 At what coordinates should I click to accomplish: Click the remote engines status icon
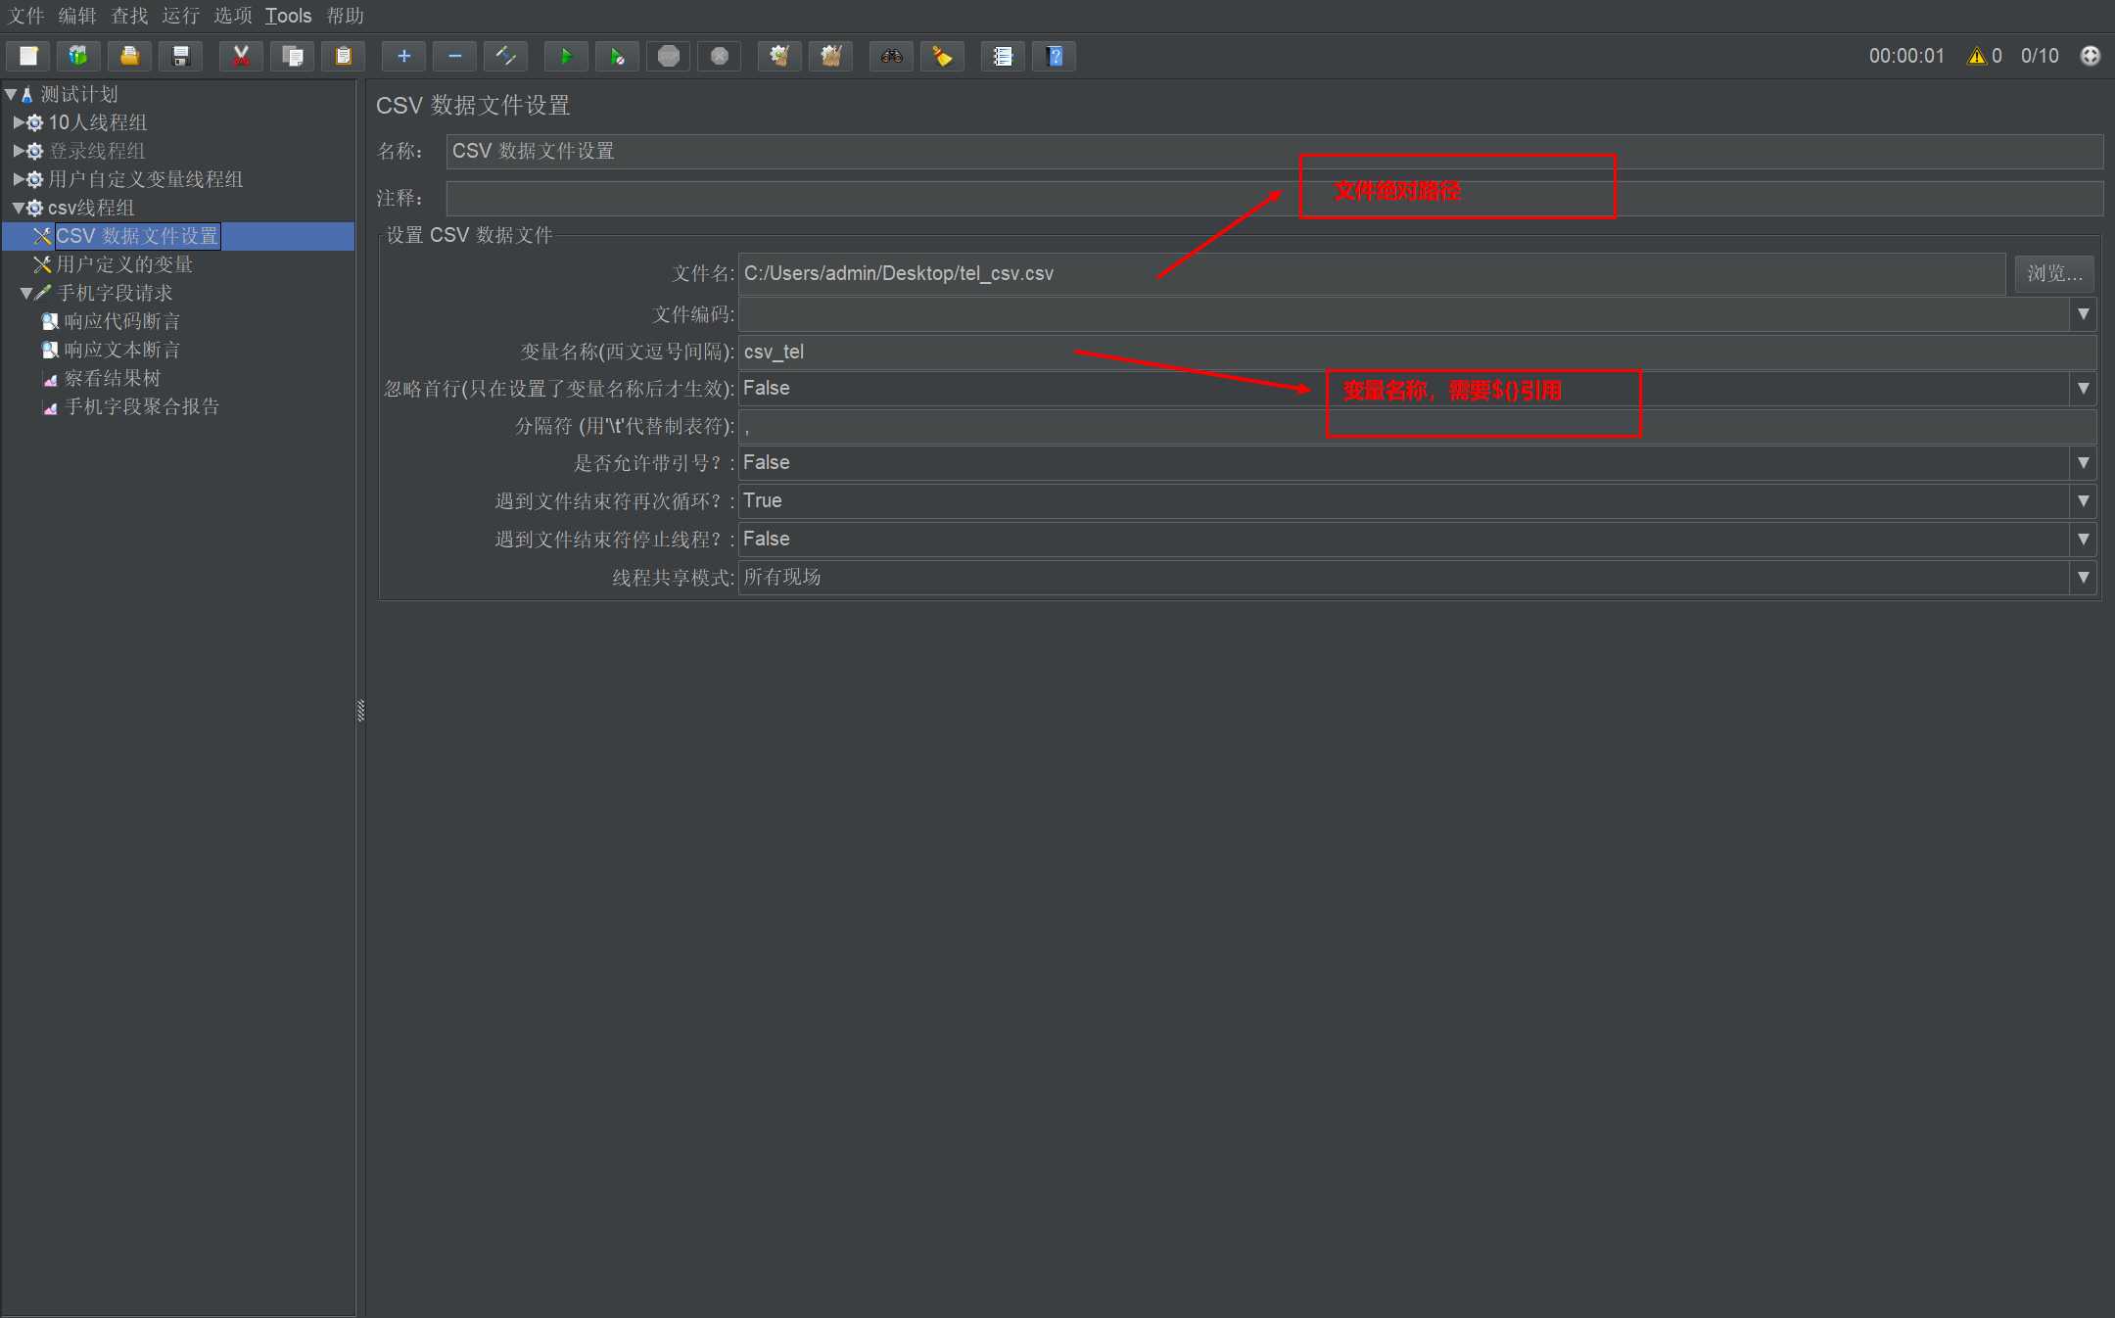2090,56
